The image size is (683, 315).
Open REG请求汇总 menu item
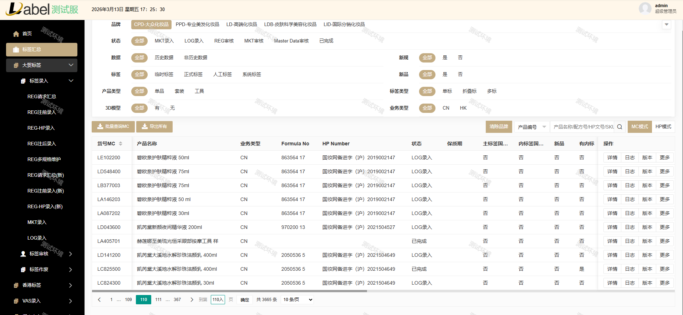(42, 96)
